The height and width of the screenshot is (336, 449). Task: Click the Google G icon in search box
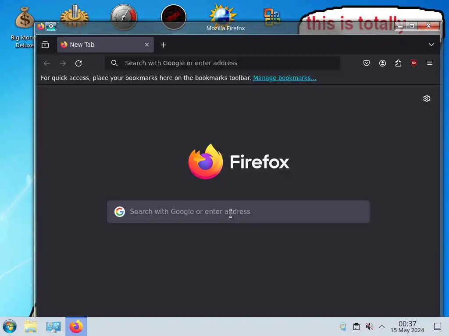coord(120,212)
